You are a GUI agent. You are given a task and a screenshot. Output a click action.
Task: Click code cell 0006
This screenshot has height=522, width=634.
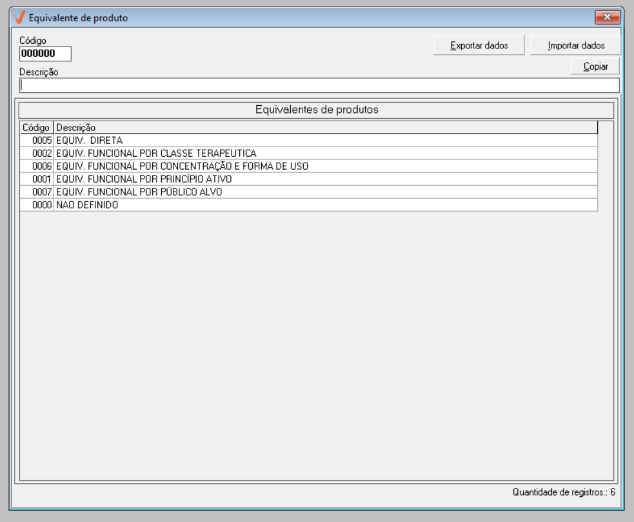click(37, 166)
